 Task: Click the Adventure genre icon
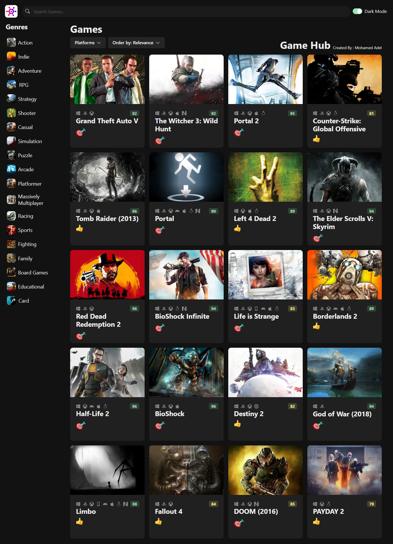tap(11, 71)
